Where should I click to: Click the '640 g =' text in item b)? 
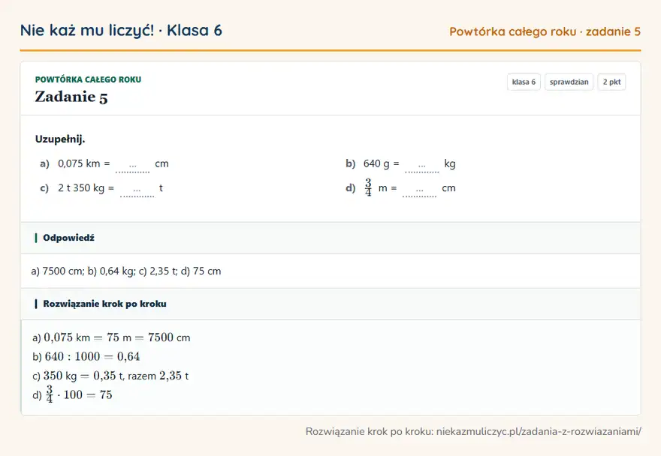(x=381, y=163)
